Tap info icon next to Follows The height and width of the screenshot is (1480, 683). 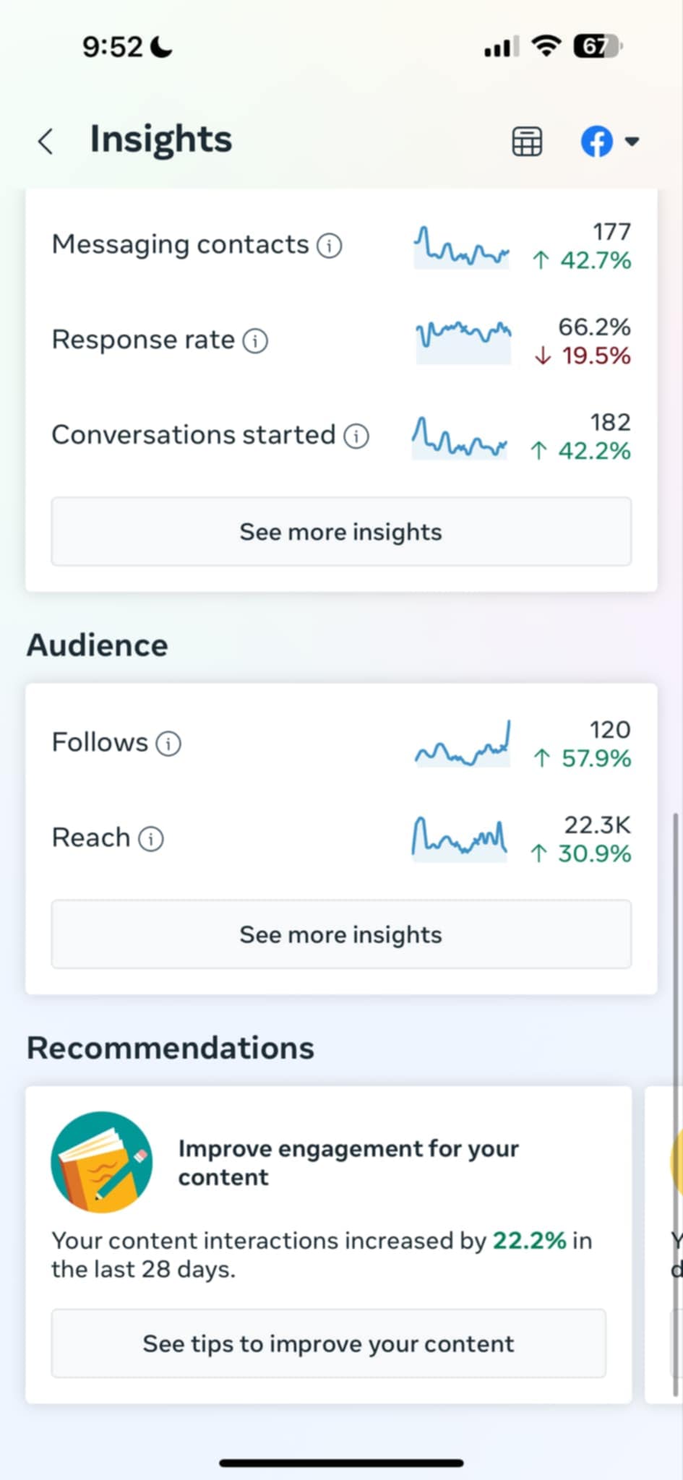pos(168,743)
